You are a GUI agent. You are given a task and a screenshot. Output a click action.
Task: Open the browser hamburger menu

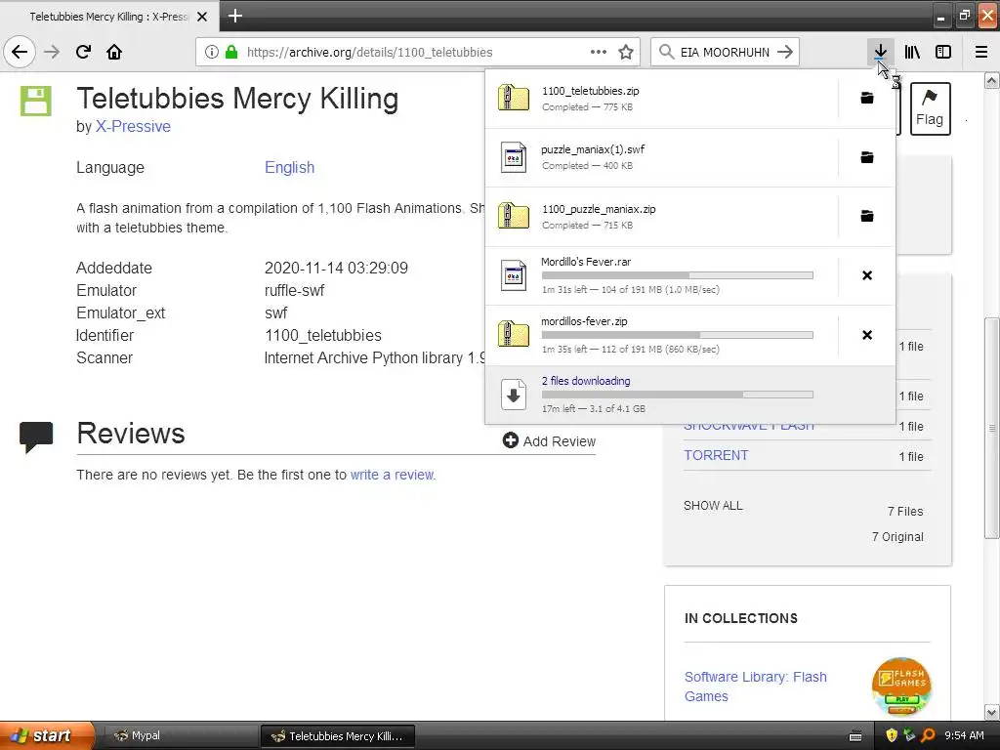click(981, 52)
